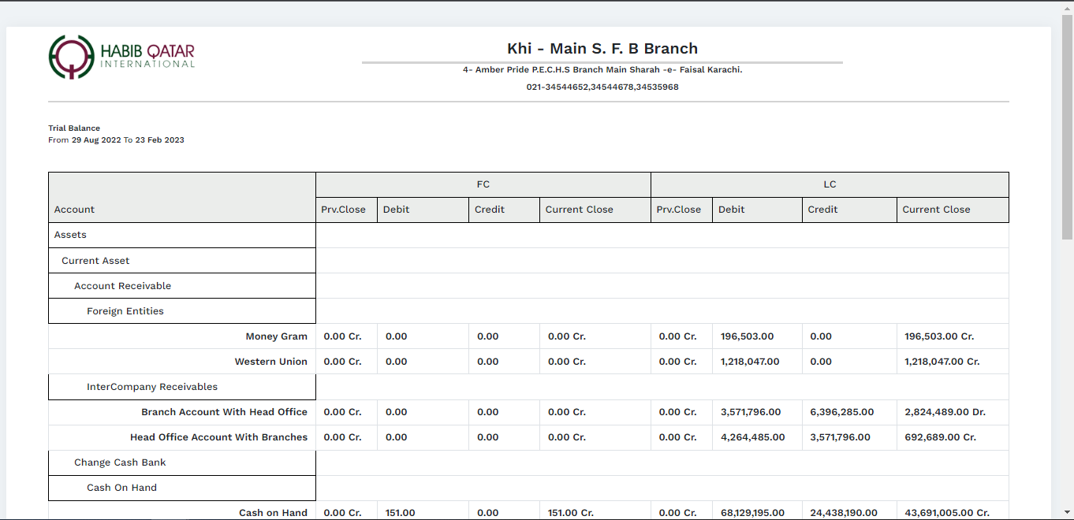Click Western Union LC debit amount 1,218,047.00

(749, 362)
